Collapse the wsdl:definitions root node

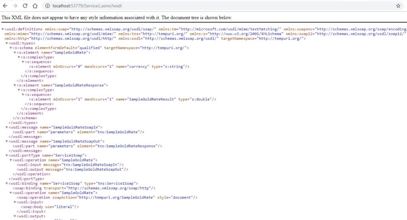tap(3, 29)
